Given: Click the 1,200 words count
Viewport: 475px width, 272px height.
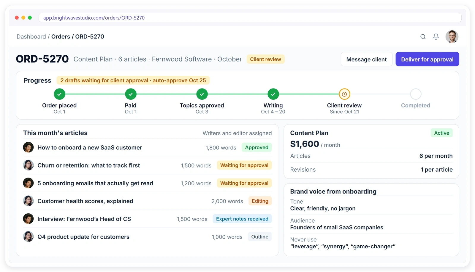Looking at the screenshot, I should point(196,184).
